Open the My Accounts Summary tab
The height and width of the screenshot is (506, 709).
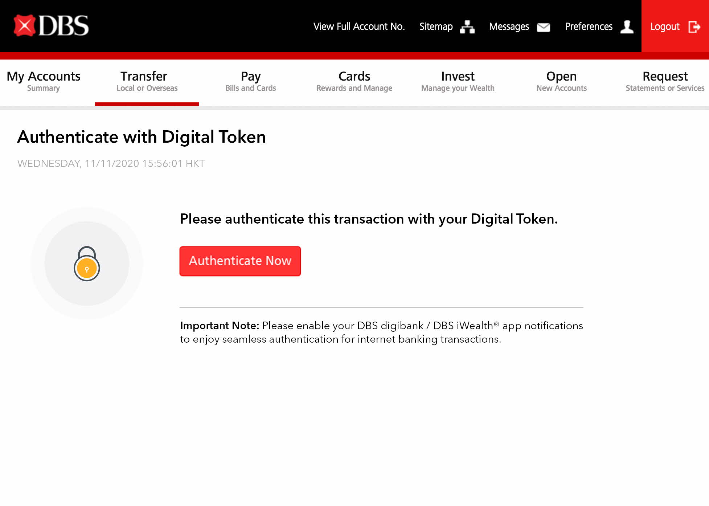coord(44,81)
